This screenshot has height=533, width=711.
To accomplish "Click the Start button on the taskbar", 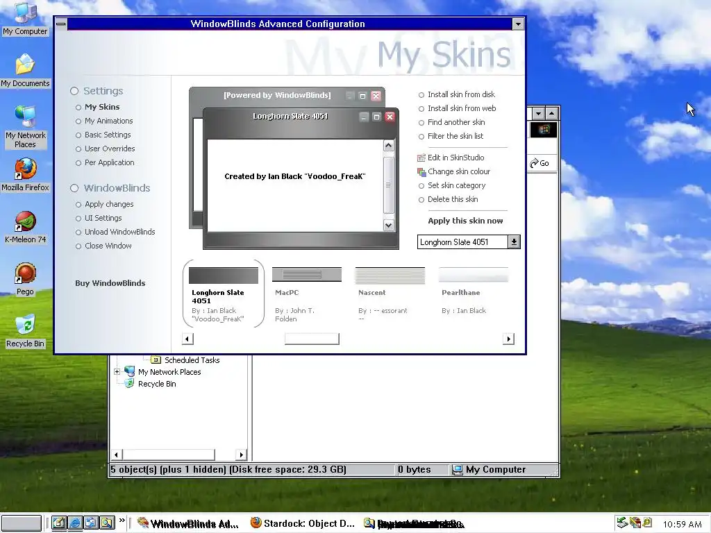I will 21,523.
